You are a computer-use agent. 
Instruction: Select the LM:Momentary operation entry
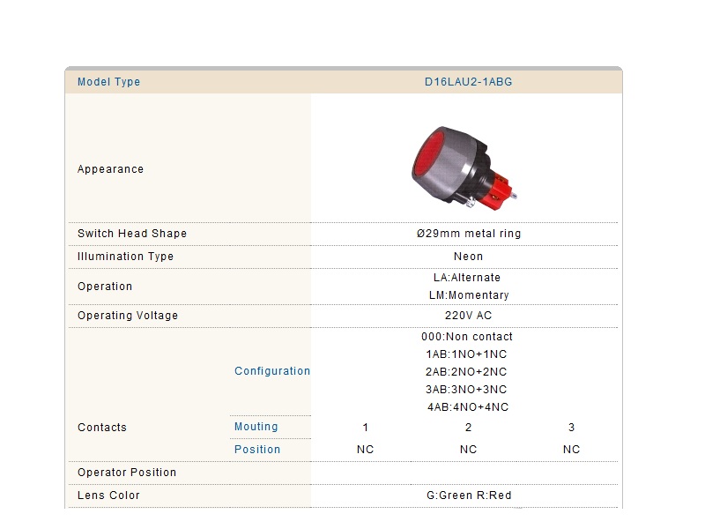tap(469, 295)
